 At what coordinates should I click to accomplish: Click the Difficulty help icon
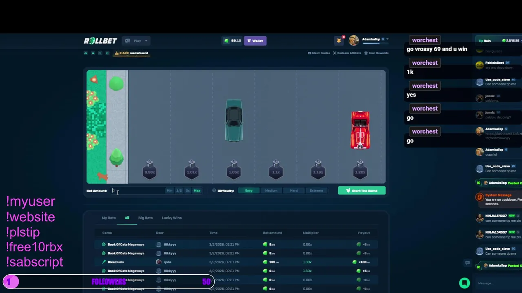coord(214,190)
